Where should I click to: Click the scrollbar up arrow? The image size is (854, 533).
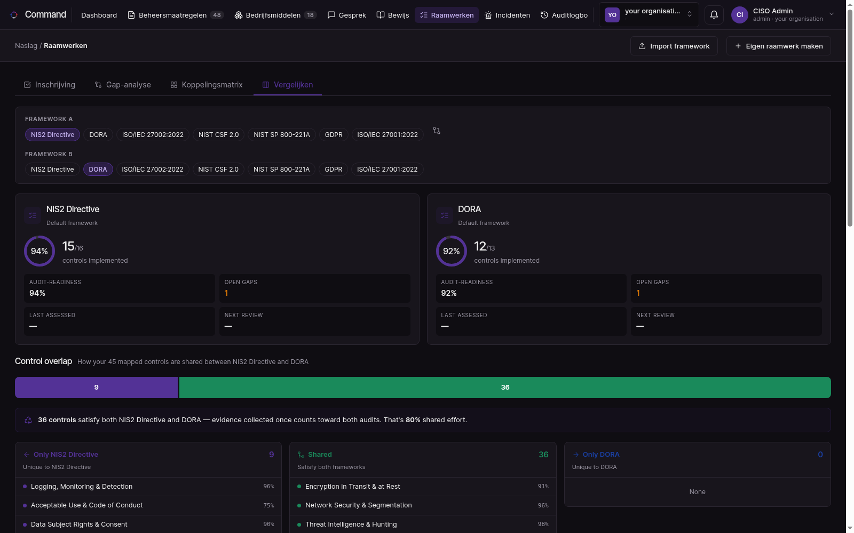850,4
